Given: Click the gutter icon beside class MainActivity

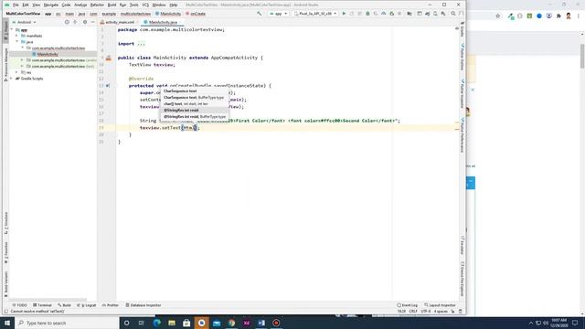Looking at the screenshot, I should (108, 58).
